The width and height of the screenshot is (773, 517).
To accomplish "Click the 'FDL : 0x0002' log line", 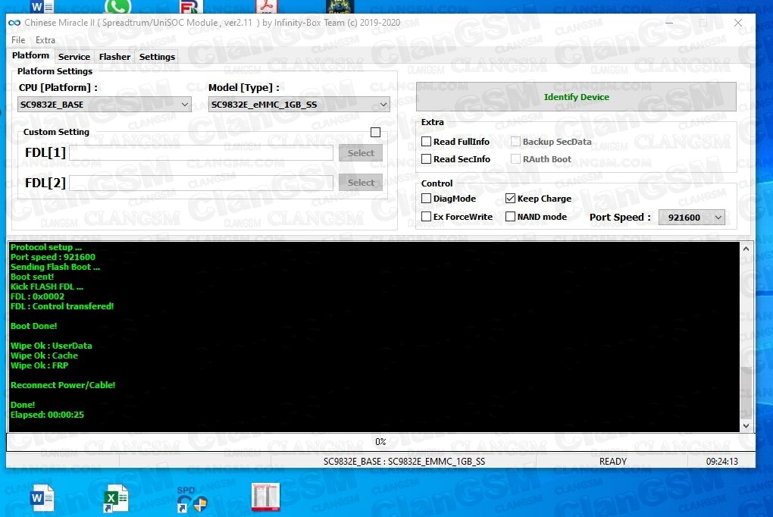I will [37, 296].
